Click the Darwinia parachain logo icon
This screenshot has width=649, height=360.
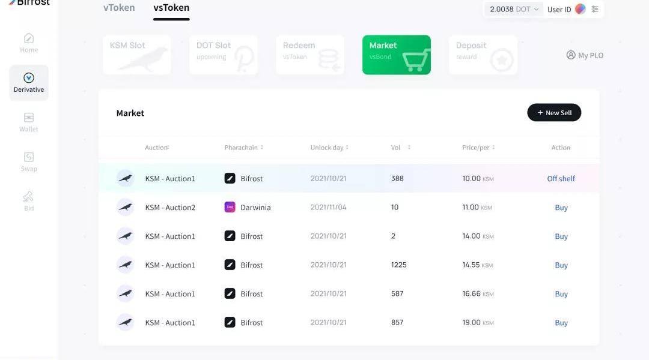[230, 207]
